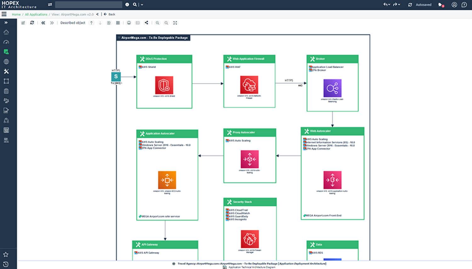472x269 pixels.
Task: Click the share icon in diagram toolbar
Action: 146,23
